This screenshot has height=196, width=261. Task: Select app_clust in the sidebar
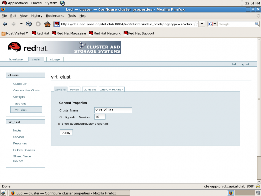click(21, 104)
